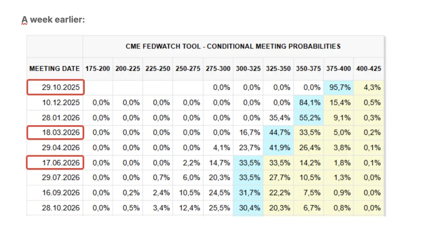This screenshot has height=234, width=439.
Task: Click the 55,2% cell for 28.01.2026
Action: coord(309,118)
